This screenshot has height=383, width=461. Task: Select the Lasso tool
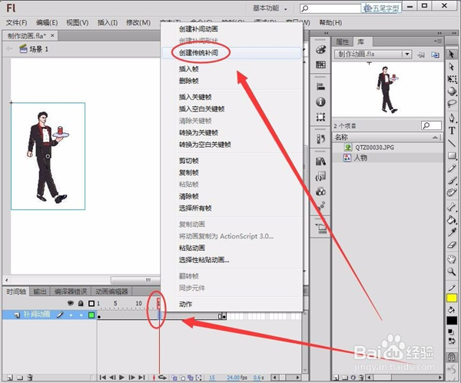(x=452, y=104)
